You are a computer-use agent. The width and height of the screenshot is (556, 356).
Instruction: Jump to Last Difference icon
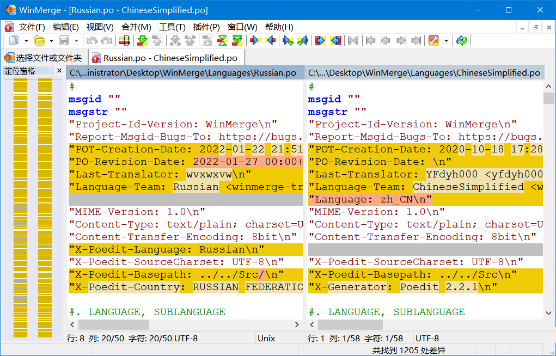(237, 41)
